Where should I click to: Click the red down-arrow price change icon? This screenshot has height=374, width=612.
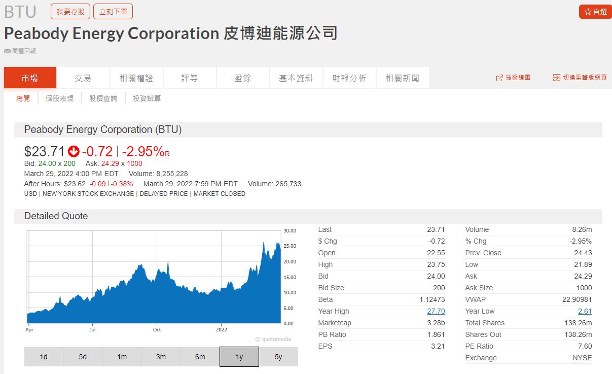tap(74, 151)
